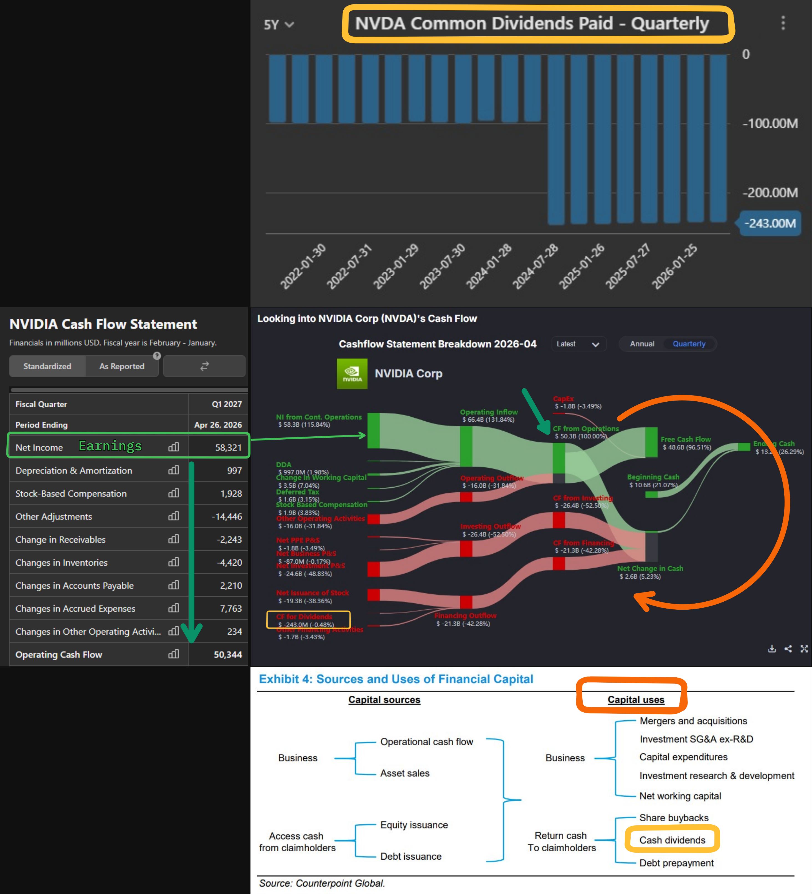The image size is (812, 894).
Task: Click the Net Issuance of Stock label
Action: (312, 593)
